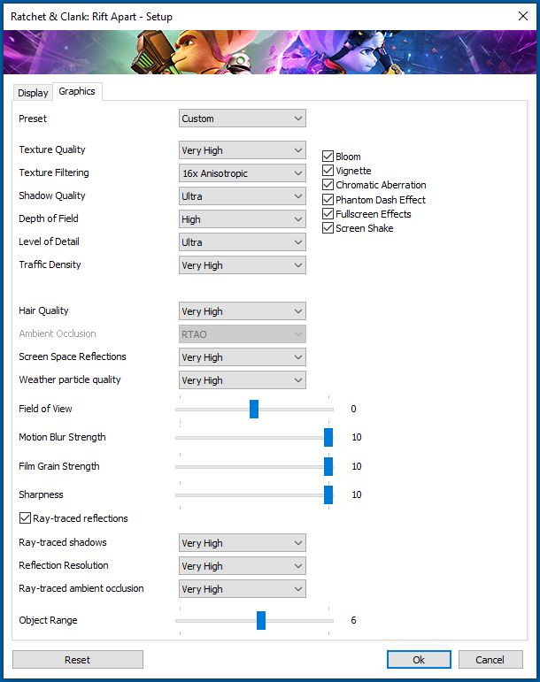Click the Object Range slider thumb
This screenshot has height=682, width=540.
(x=261, y=620)
